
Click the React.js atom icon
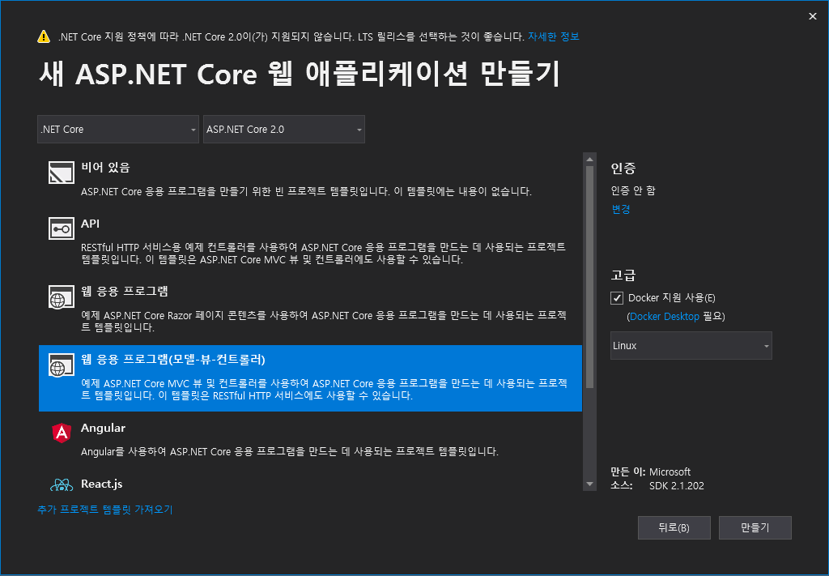pos(62,484)
